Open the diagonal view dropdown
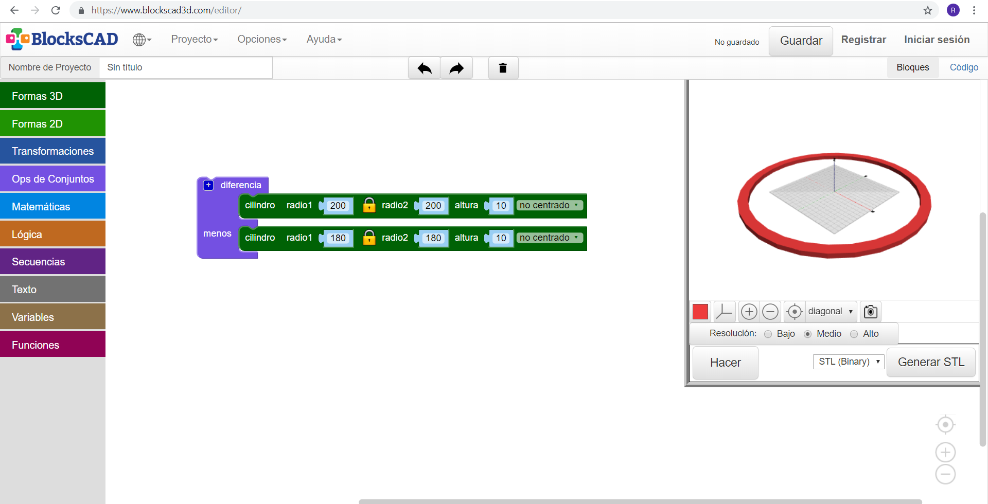Image resolution: width=988 pixels, height=504 pixels. pos(830,312)
